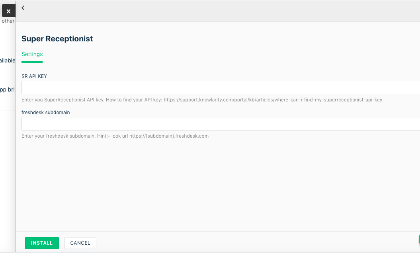The width and height of the screenshot is (420, 253).
Task: Install the Super Receptionist app
Action: point(42,243)
